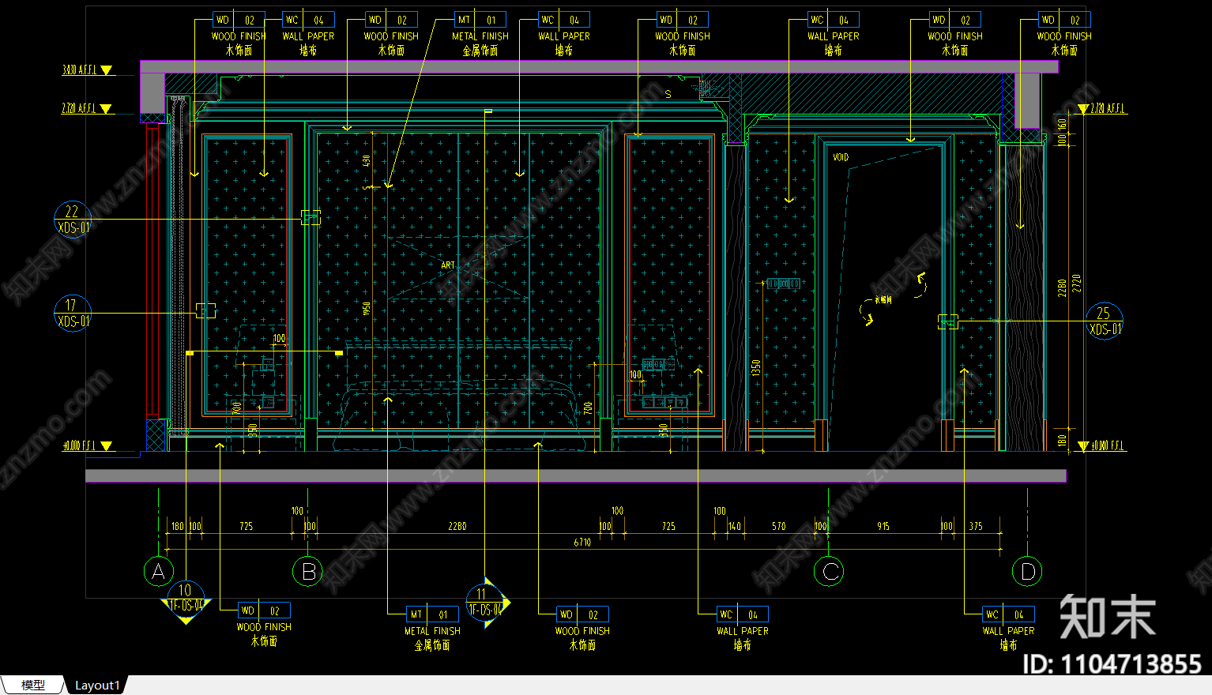The height and width of the screenshot is (695, 1212).
Task: Select section marker 11 1F-DS-04
Action: tap(487, 603)
